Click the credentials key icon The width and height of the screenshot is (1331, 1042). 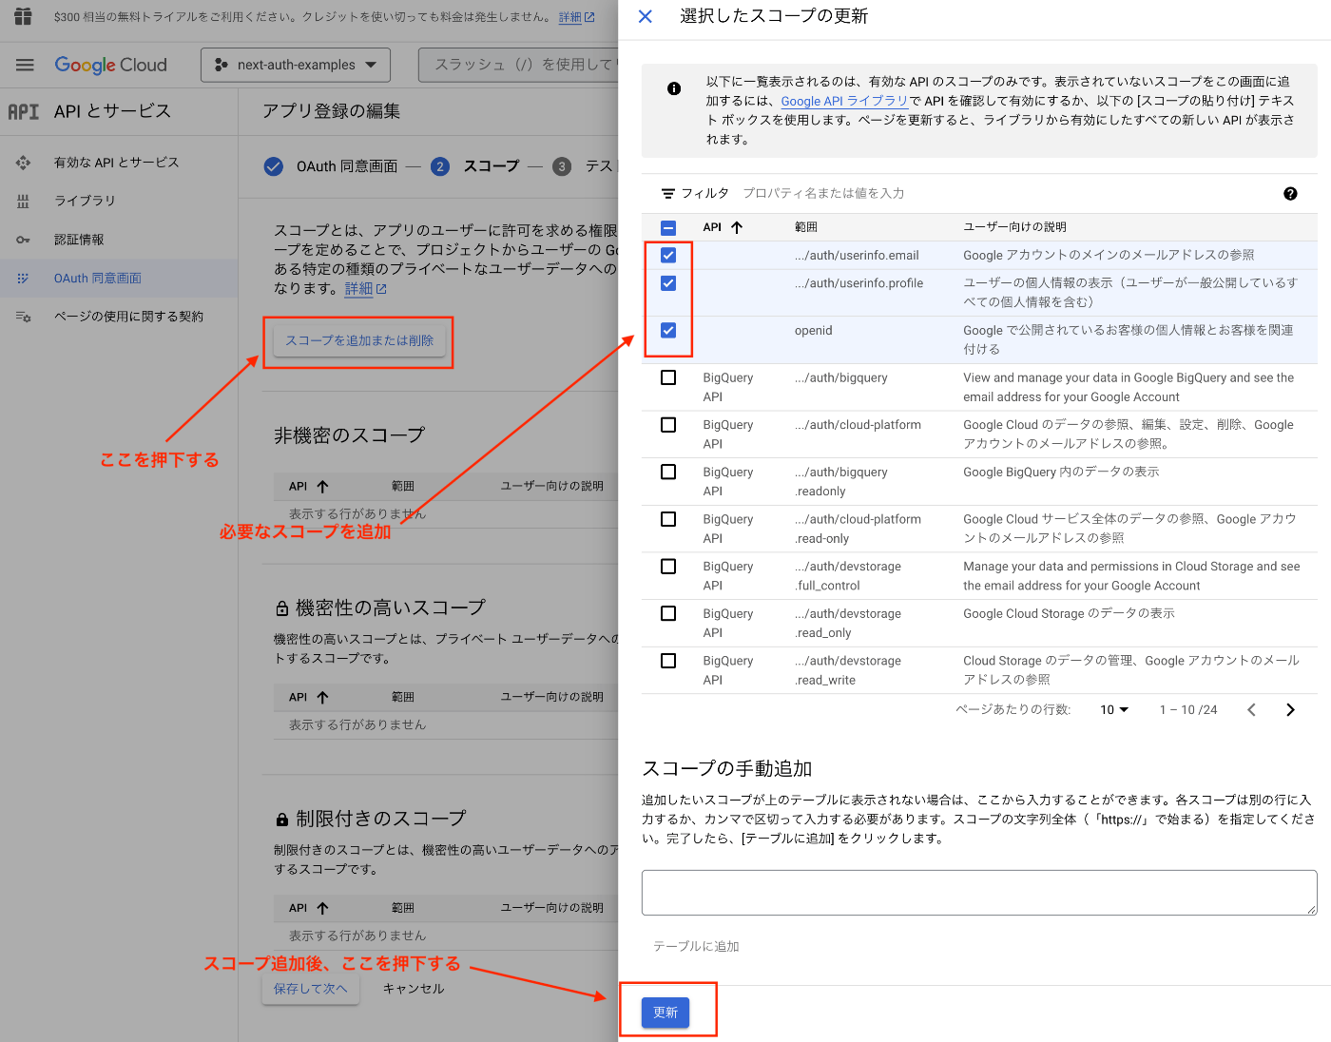tap(23, 240)
